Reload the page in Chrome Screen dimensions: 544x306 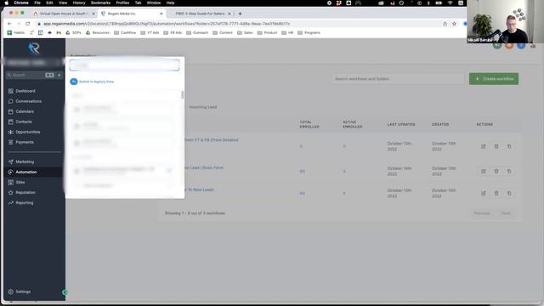click(28, 24)
